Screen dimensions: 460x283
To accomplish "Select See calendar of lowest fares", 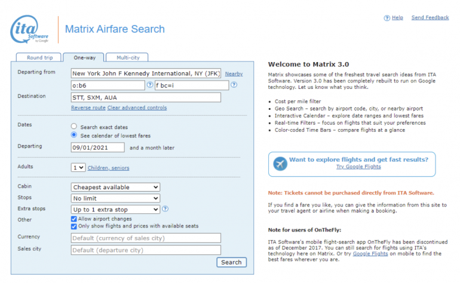I will [74, 136].
